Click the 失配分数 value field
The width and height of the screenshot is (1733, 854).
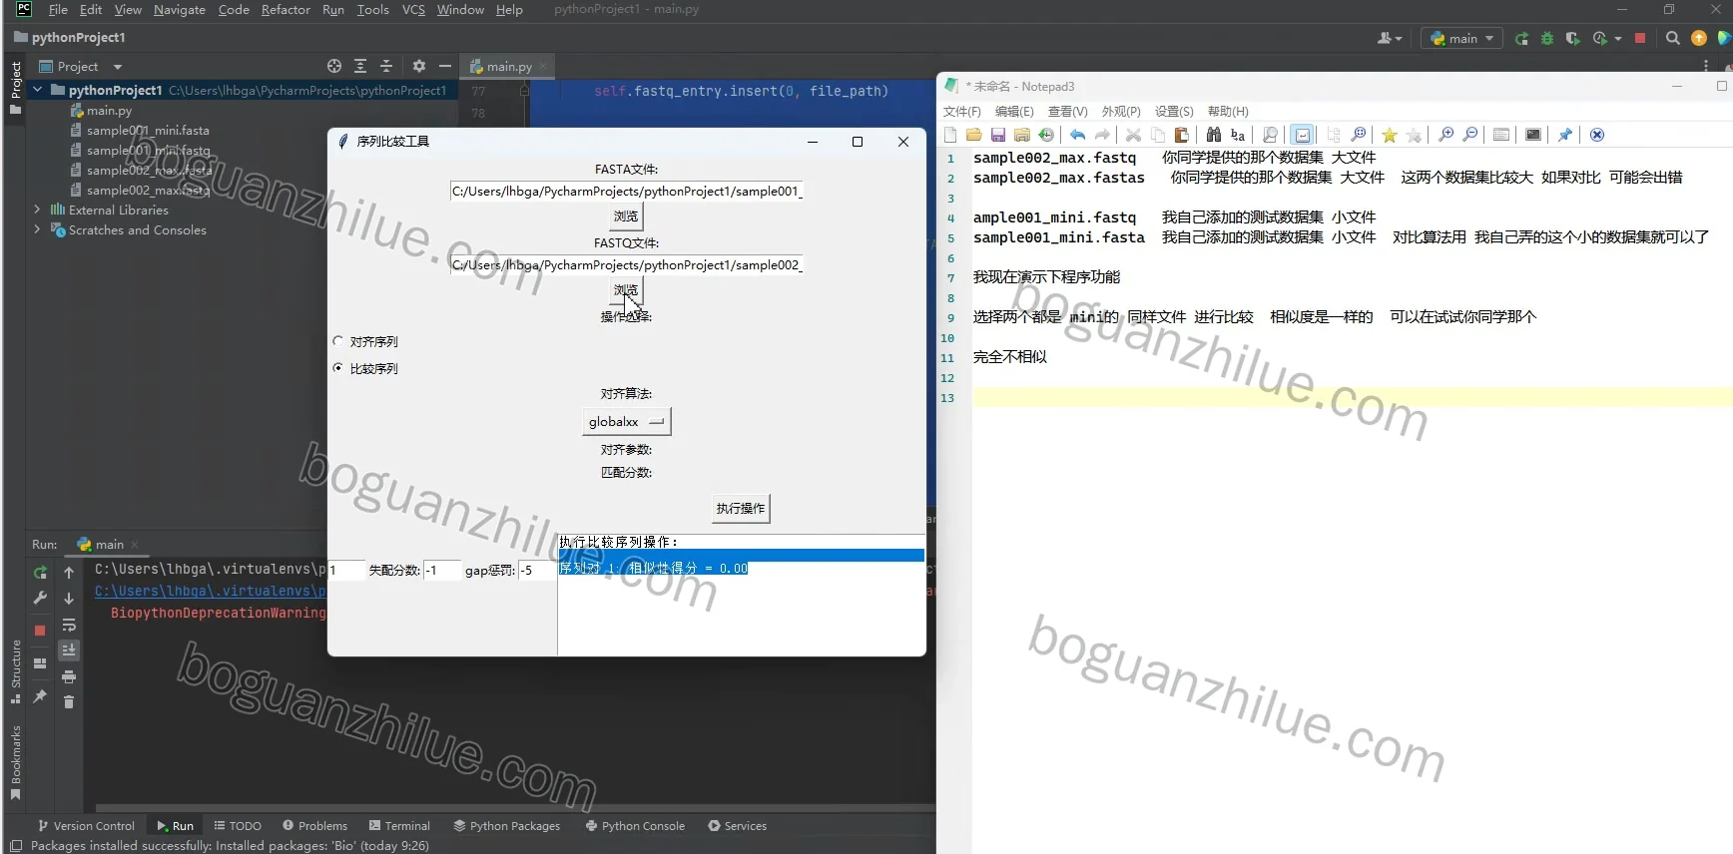pos(442,570)
